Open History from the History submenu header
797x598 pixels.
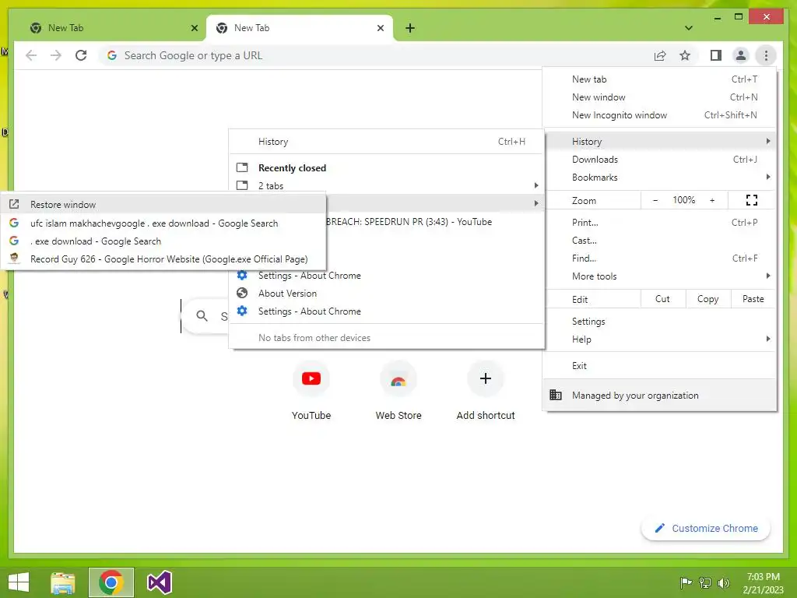pyautogui.click(x=386, y=142)
